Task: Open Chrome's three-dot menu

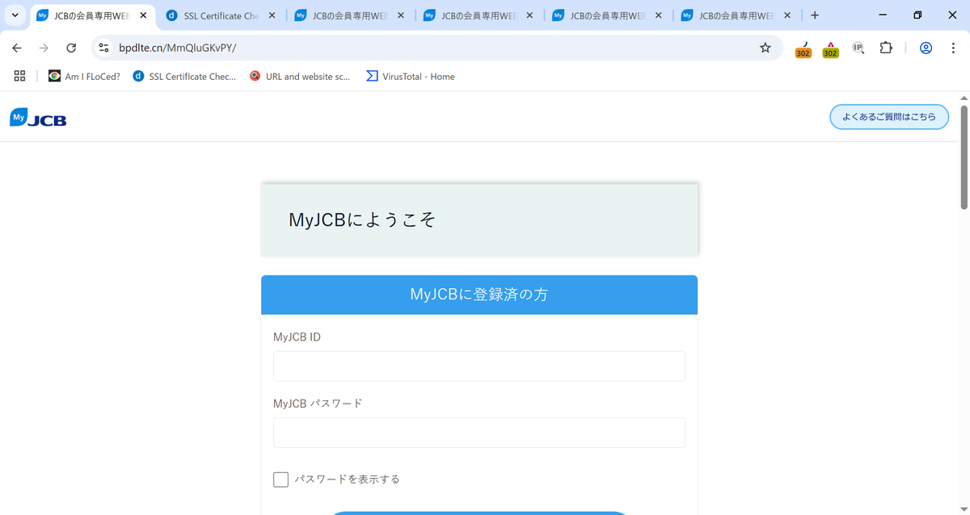Action: [952, 48]
